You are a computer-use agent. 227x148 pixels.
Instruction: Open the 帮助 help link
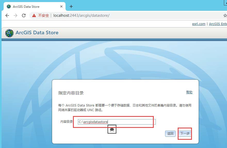(x=189, y=92)
